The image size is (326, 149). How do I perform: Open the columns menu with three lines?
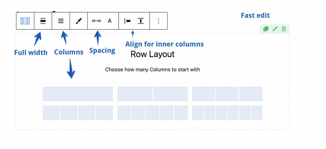[61, 21]
